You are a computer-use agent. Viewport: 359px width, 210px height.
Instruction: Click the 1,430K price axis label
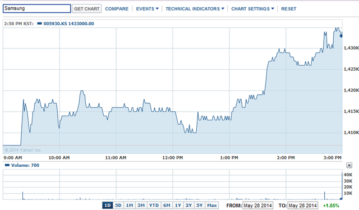click(x=351, y=48)
